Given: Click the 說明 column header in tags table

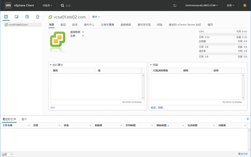Looking at the screenshot, I should (226, 71).
